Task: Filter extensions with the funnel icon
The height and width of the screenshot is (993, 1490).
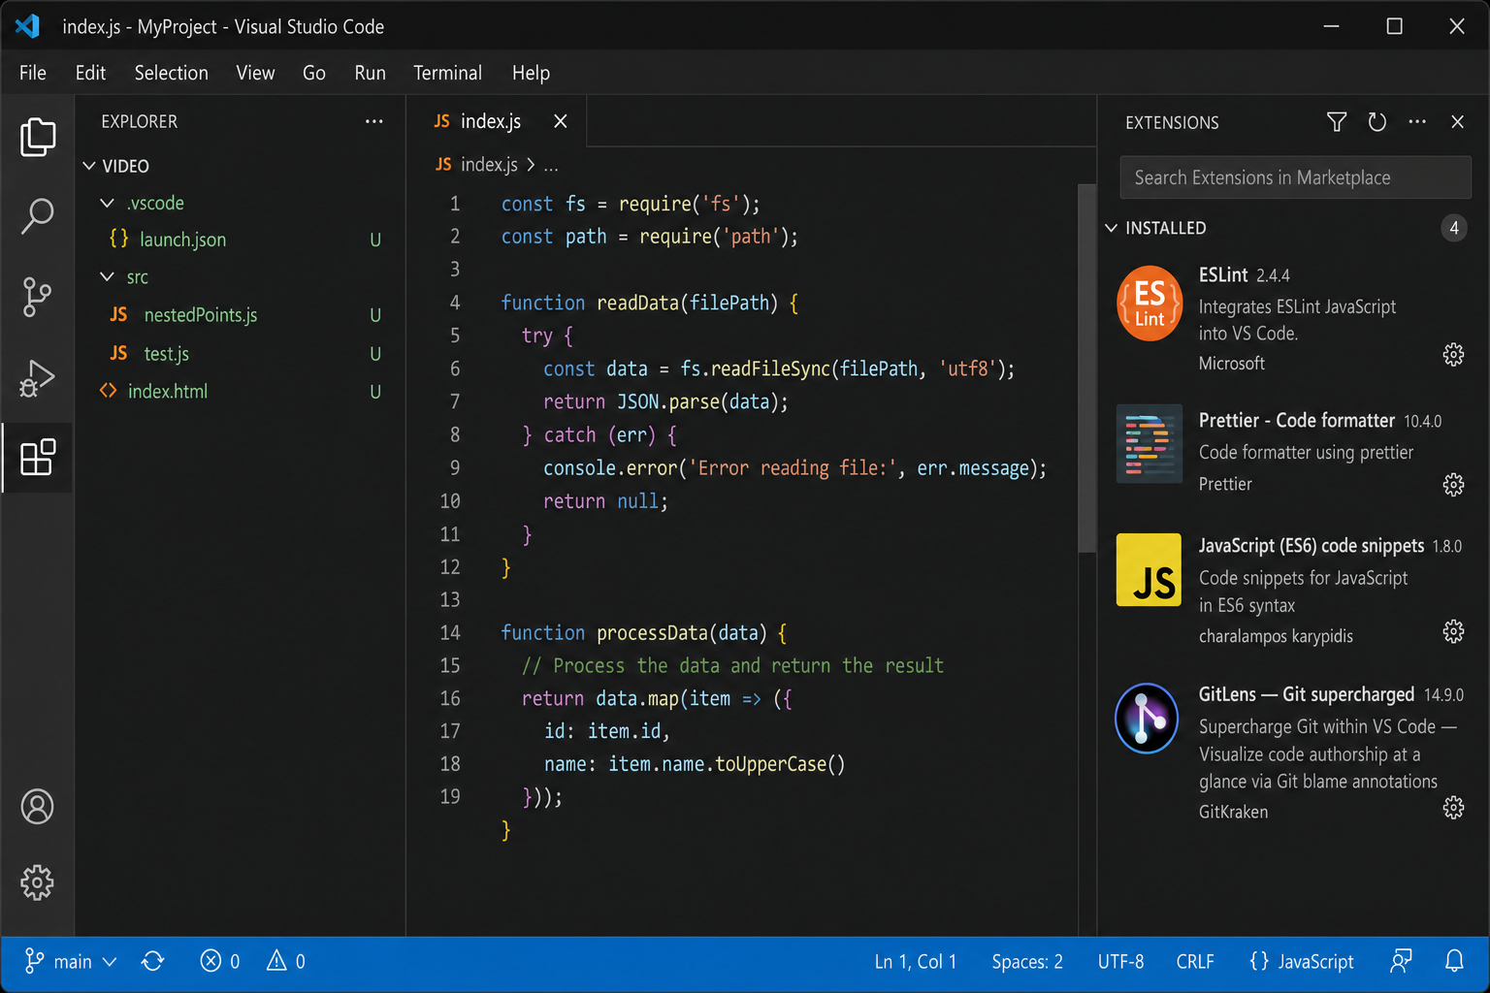Action: click(x=1337, y=122)
